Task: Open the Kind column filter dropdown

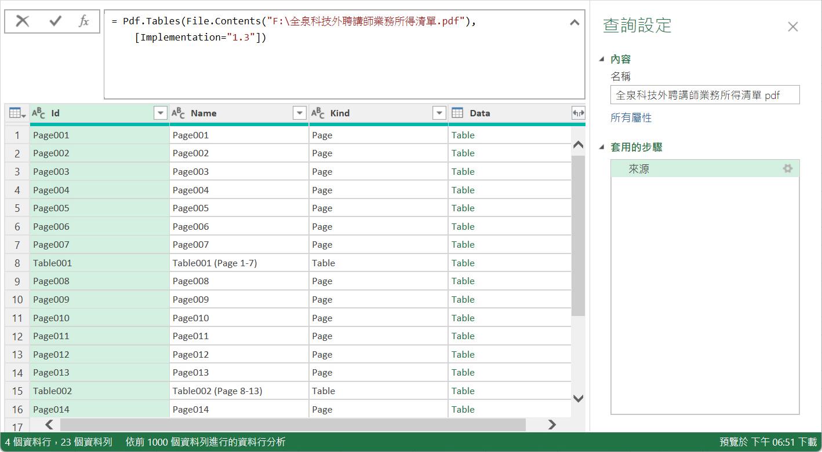Action: point(439,113)
